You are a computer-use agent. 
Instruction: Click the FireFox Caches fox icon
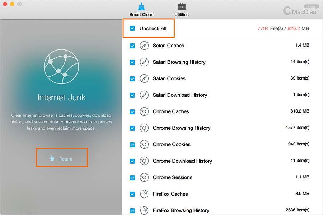pyautogui.click(x=144, y=194)
